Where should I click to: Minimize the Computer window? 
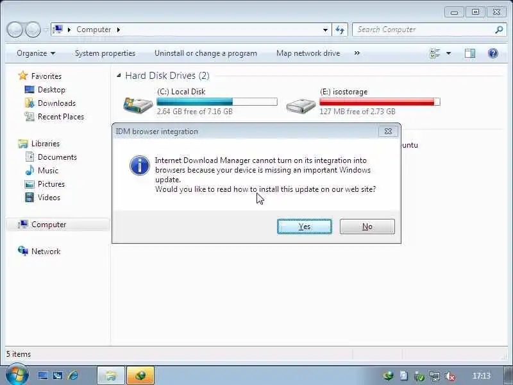coord(454,12)
